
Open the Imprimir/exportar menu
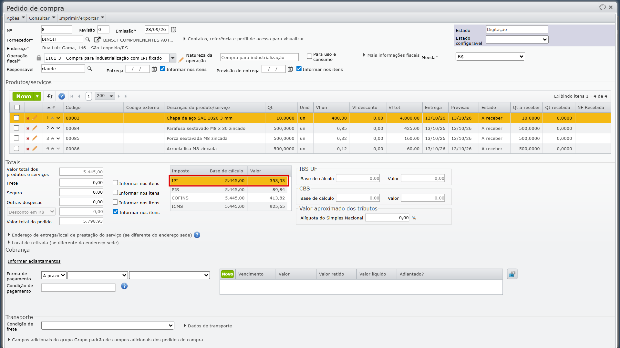coord(82,18)
